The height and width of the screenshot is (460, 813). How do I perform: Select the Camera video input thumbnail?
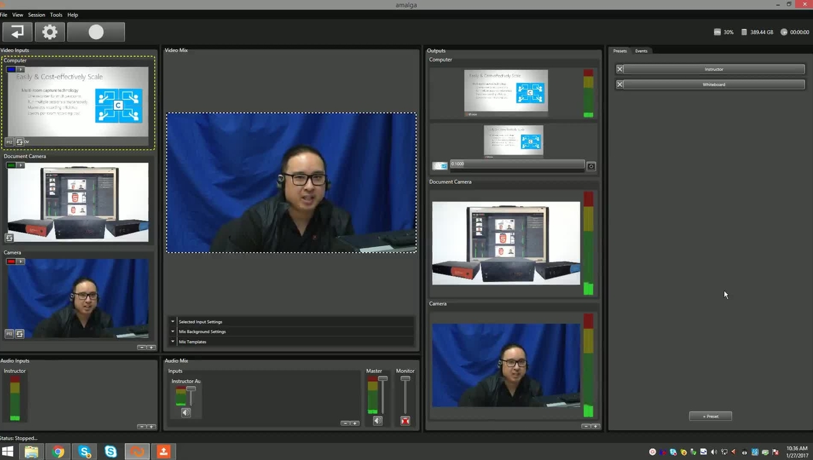click(77, 298)
